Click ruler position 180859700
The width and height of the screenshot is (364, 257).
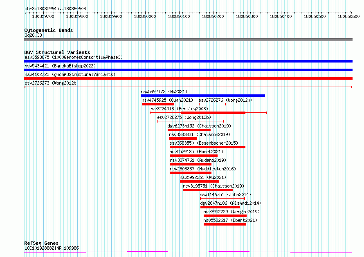point(43,16)
